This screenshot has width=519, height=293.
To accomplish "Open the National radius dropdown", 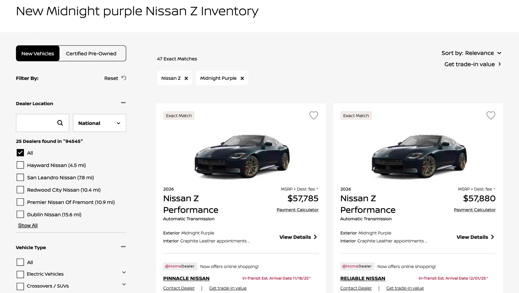I will (x=99, y=123).
